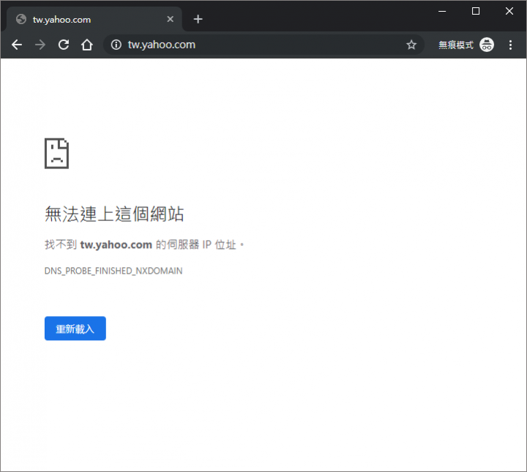Click the 找不到 tw.yahoo.com 的伺服器 IP 位址 message
The height and width of the screenshot is (472, 527).
tap(144, 244)
